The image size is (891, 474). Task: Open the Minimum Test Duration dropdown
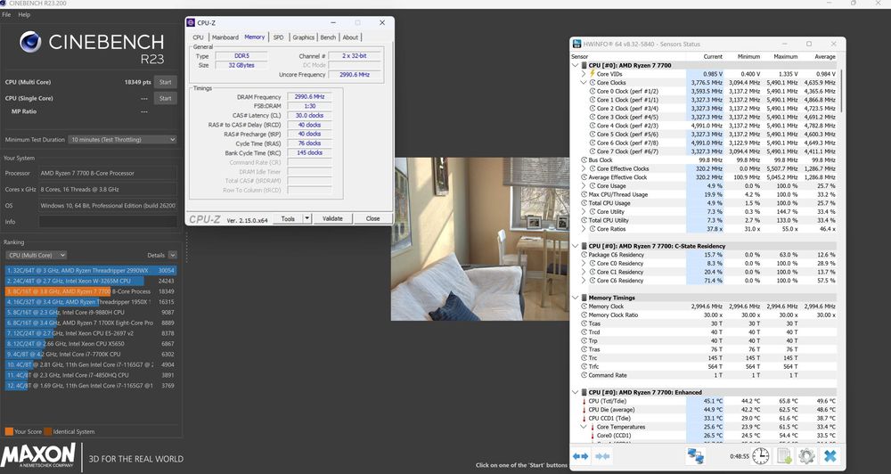pyautogui.click(x=122, y=139)
